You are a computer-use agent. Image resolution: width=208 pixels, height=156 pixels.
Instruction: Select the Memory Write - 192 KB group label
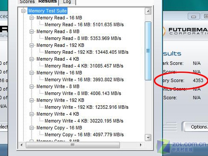(60, 100)
